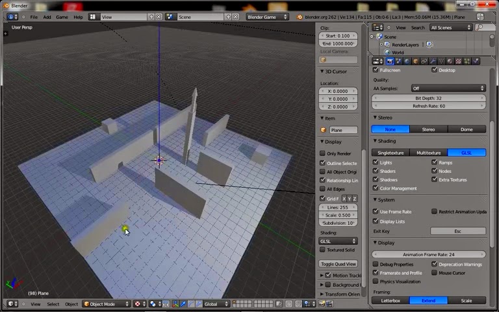Toggle the Color Management checkbox
Viewport: 499px width, 312px height.
coord(376,188)
